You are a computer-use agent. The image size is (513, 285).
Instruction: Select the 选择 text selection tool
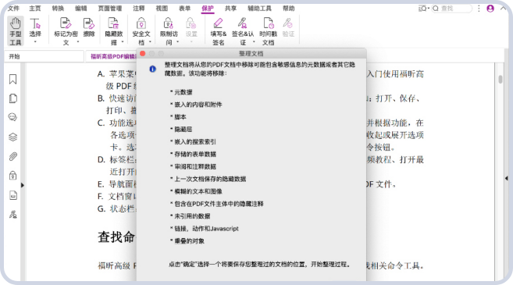35,27
